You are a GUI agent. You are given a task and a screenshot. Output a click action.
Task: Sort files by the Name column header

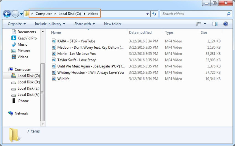click(56, 33)
